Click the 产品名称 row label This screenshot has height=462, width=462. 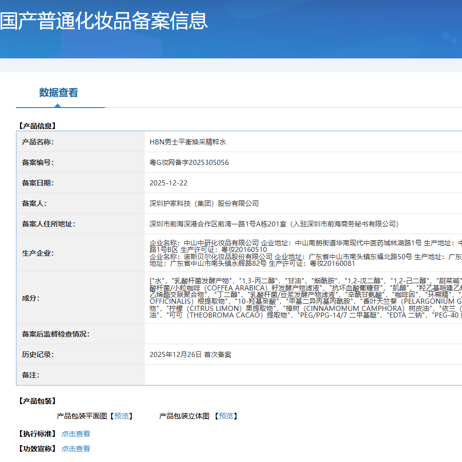[x=38, y=142]
